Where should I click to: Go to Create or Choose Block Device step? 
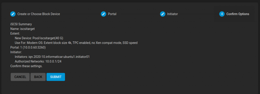coord(39,14)
